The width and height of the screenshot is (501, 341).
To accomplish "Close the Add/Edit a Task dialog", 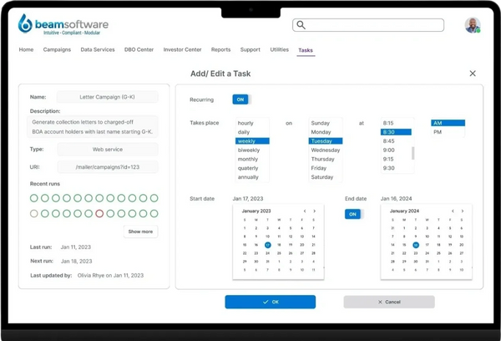I will pyautogui.click(x=473, y=74).
